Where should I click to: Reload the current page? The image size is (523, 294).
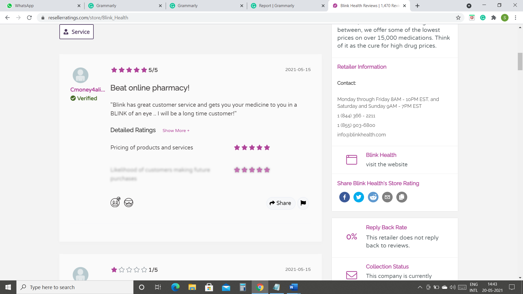[x=29, y=18]
